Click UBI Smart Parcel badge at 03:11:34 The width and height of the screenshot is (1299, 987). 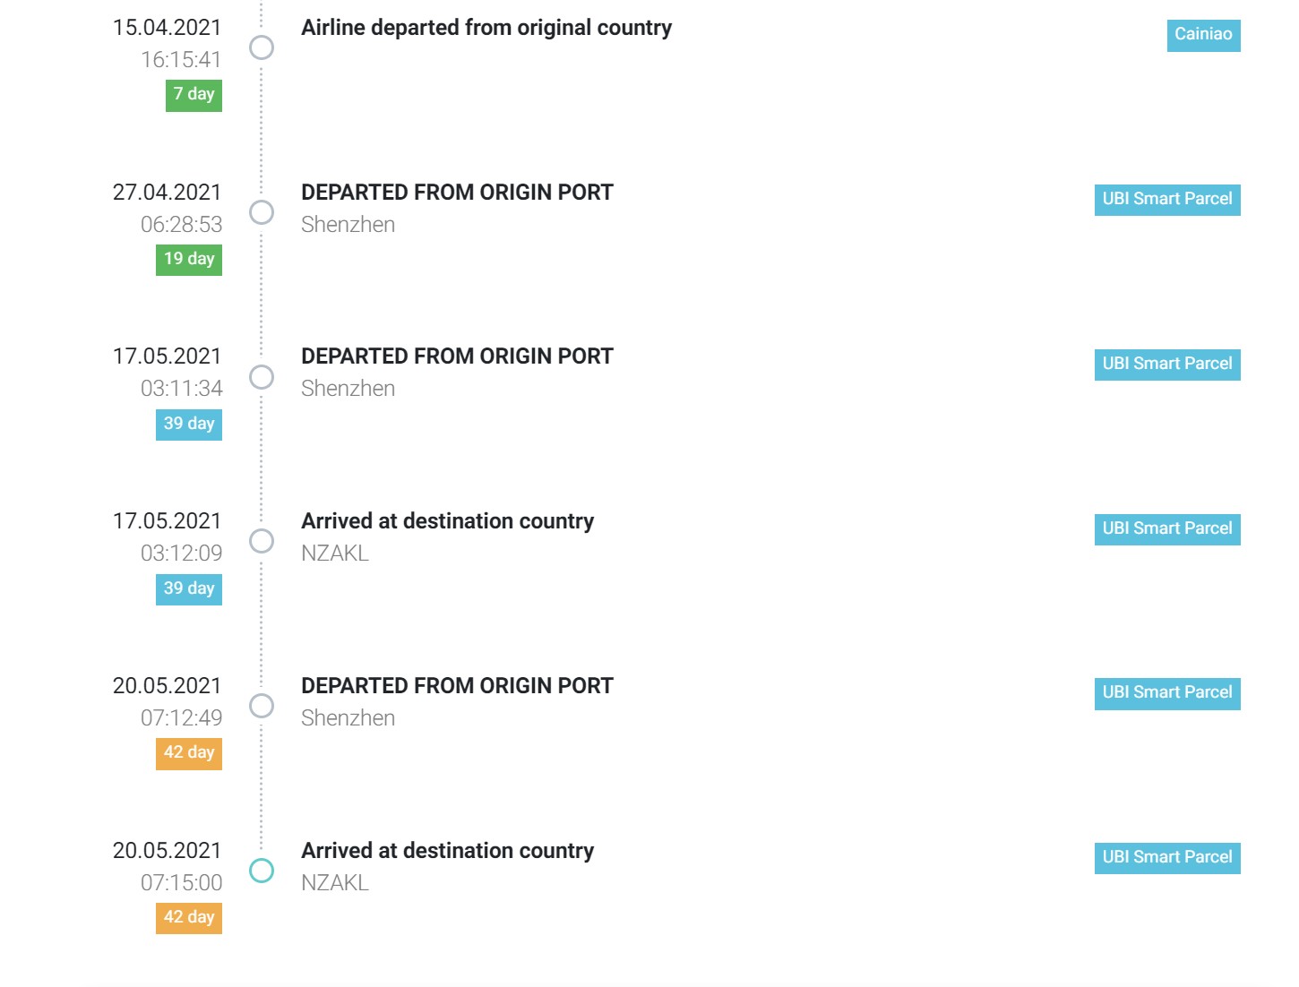click(x=1166, y=365)
